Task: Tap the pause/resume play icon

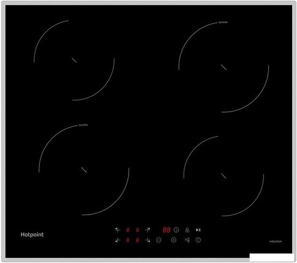Action: (198, 230)
